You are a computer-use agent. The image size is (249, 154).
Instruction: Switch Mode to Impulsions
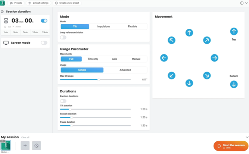coord(103,26)
